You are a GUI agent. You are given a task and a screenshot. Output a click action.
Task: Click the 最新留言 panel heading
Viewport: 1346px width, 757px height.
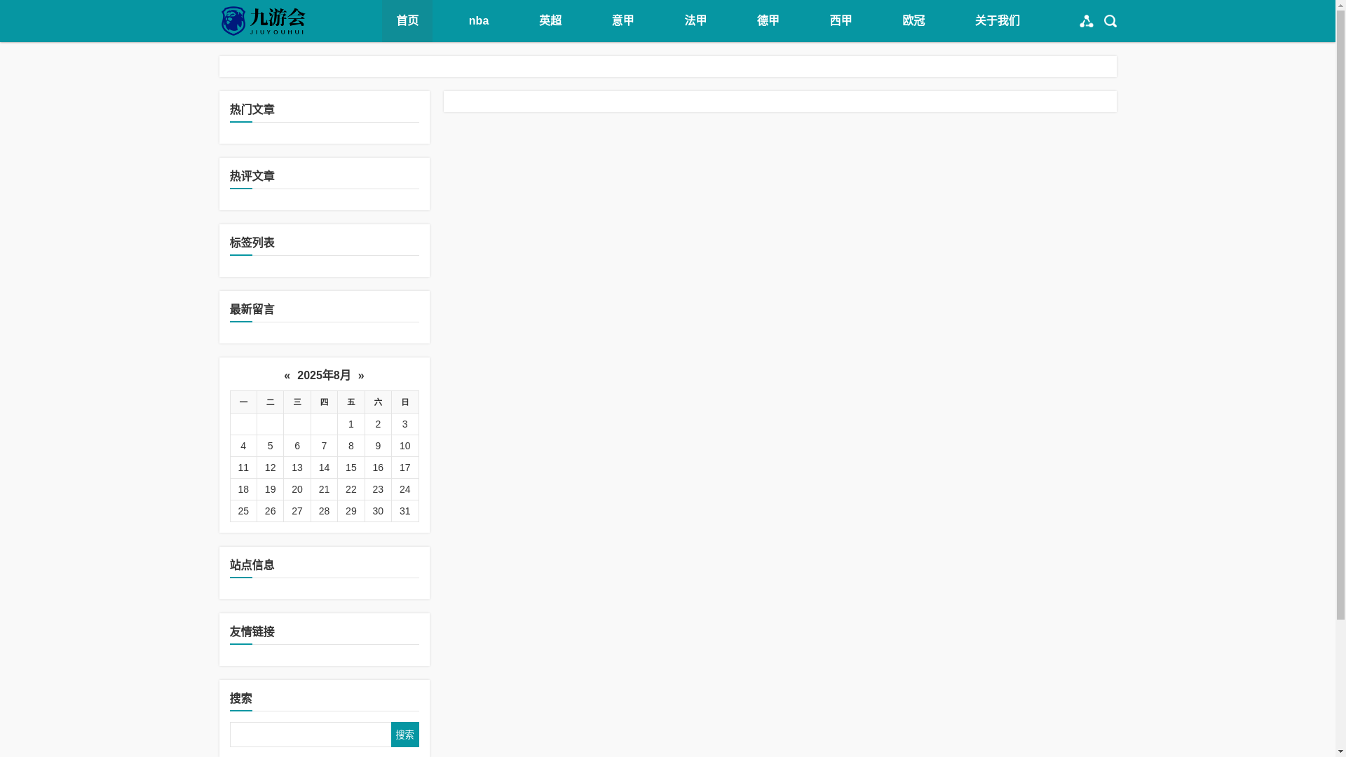click(x=252, y=309)
